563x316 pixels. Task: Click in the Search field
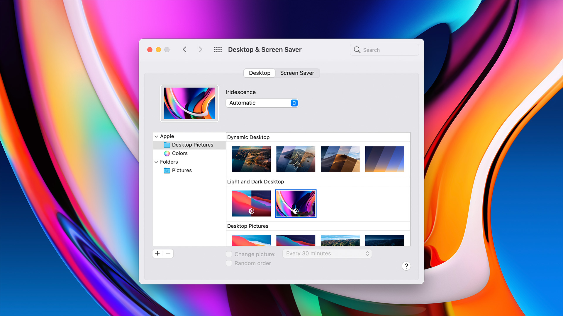384,50
